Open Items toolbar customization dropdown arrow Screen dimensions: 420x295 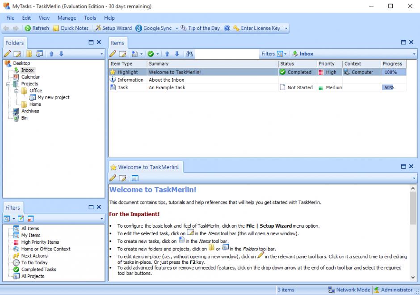(414, 54)
